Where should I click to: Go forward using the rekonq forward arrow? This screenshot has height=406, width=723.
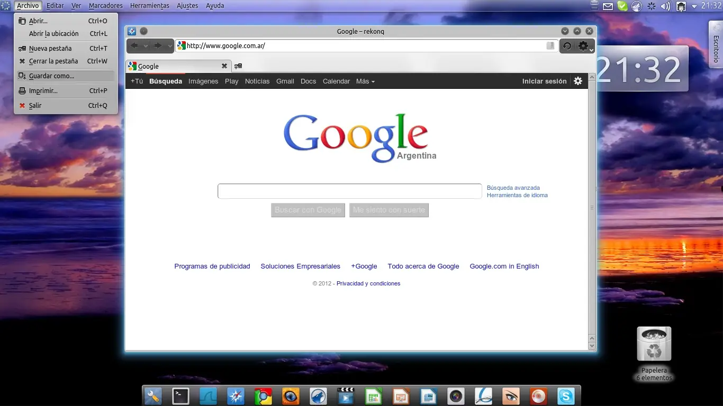pos(158,46)
